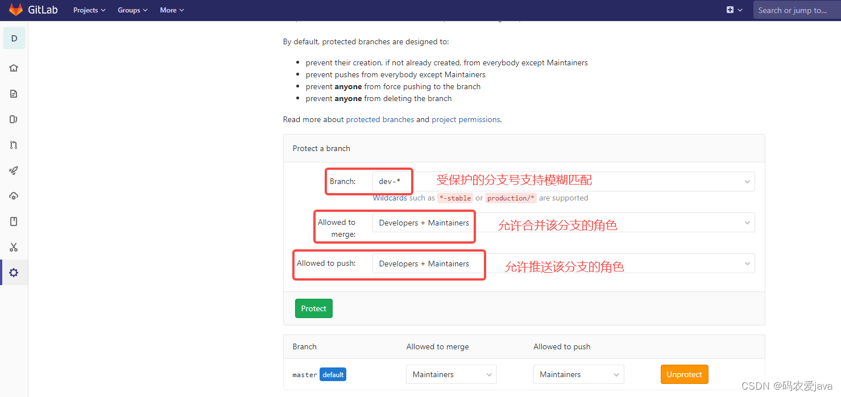The image size is (841, 397).
Task: Focus the Search or jump to field
Action: coord(797,10)
